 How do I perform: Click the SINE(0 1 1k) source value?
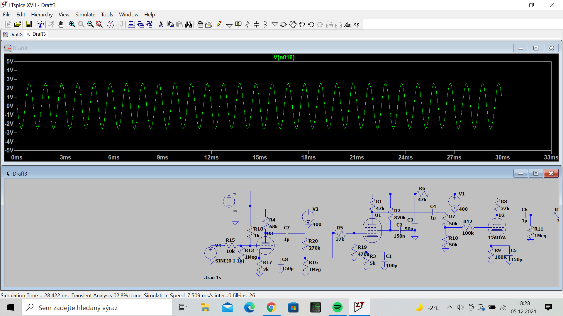(230, 261)
